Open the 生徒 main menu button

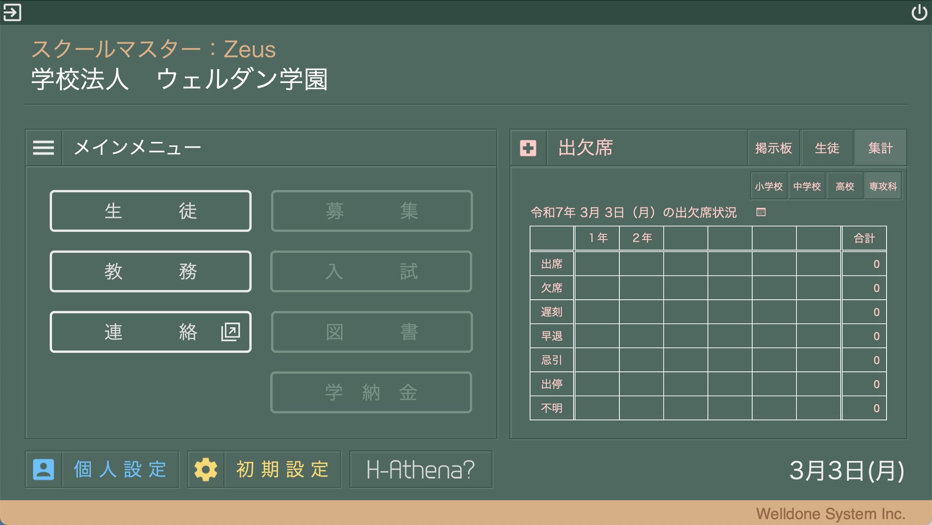coord(151,211)
